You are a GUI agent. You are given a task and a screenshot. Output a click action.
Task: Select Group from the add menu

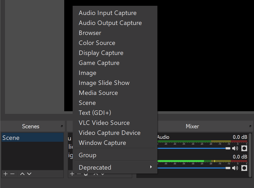click(87, 155)
